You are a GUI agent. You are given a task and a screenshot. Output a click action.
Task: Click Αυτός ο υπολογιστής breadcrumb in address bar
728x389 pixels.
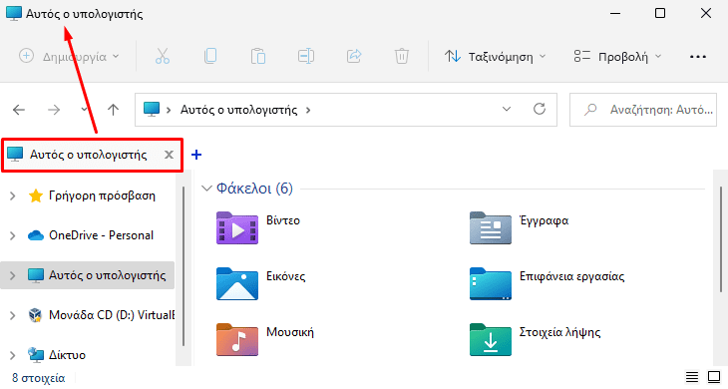238,110
